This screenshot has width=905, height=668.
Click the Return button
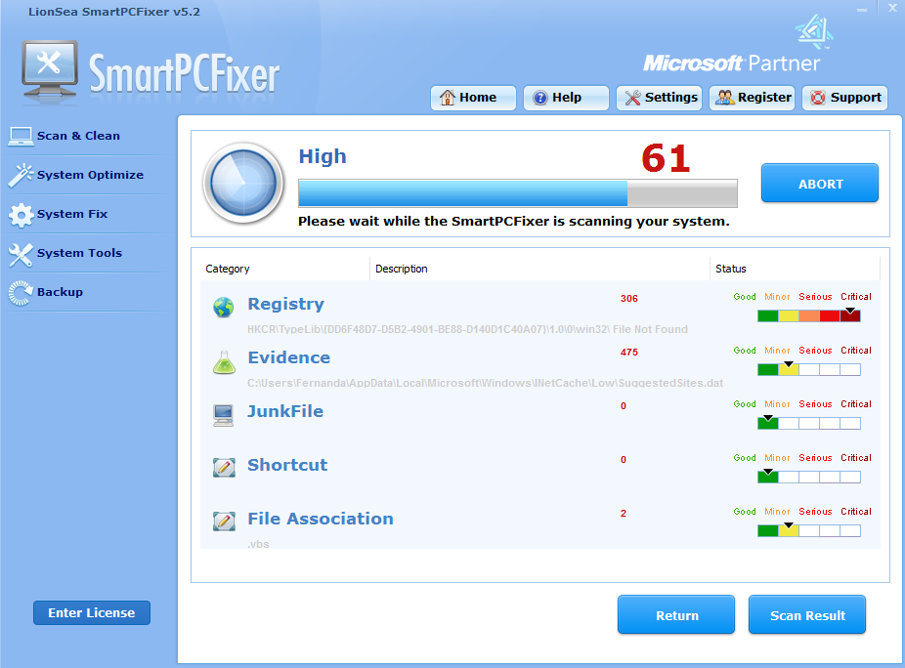676,615
